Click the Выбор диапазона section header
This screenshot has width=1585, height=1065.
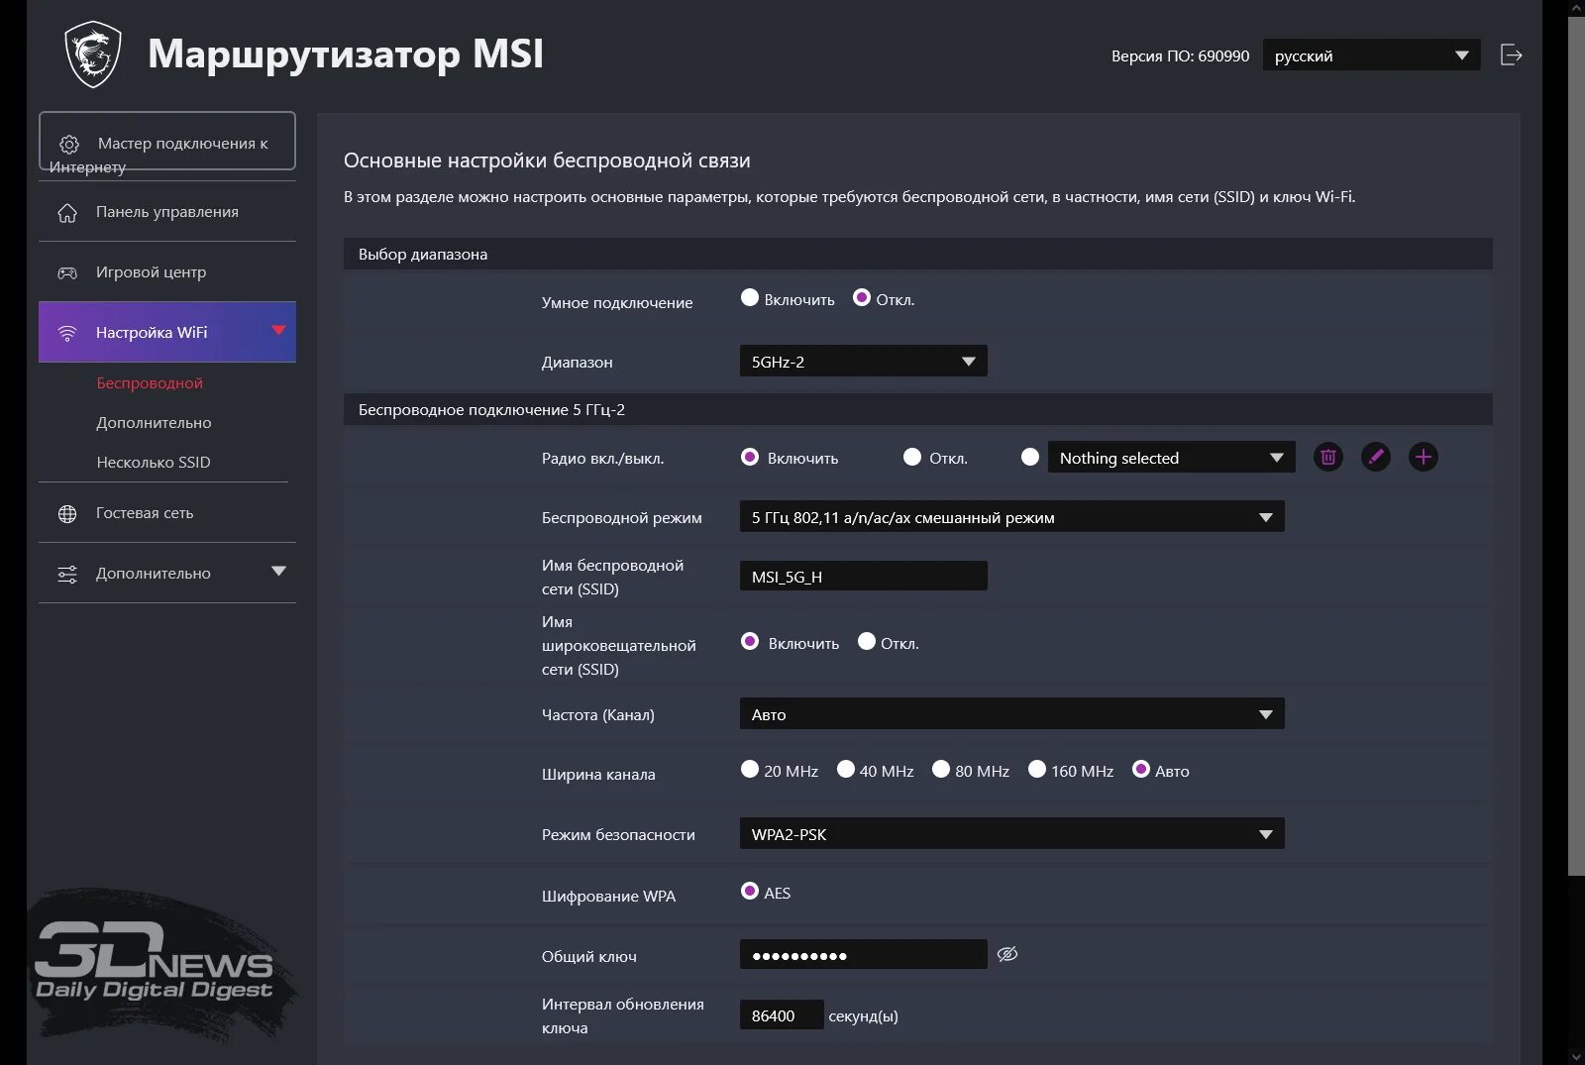click(918, 254)
